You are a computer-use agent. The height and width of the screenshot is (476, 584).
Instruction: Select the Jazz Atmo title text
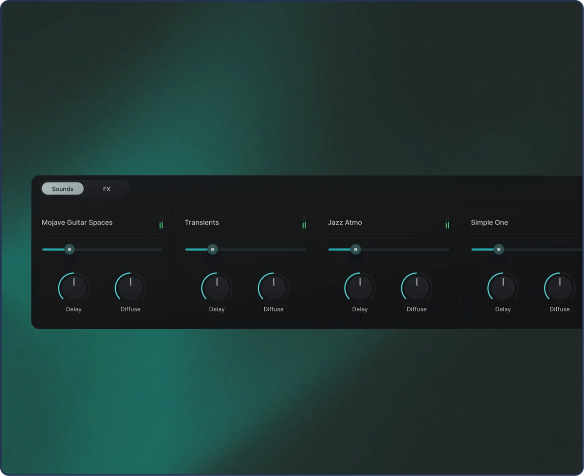345,222
